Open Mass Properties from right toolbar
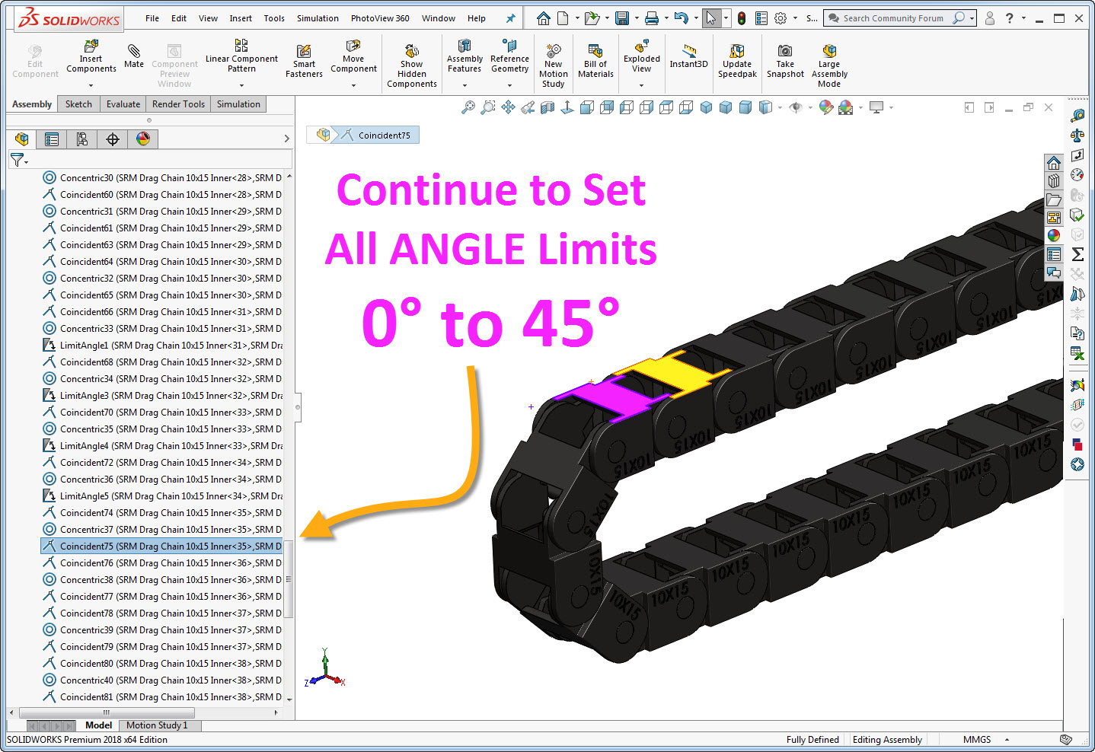 [1077, 135]
